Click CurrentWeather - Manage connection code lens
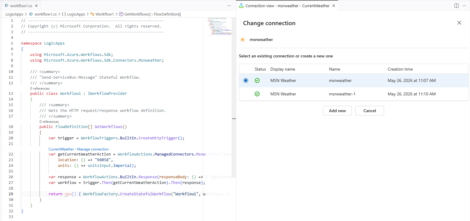This screenshot has height=221, width=470. (78, 149)
